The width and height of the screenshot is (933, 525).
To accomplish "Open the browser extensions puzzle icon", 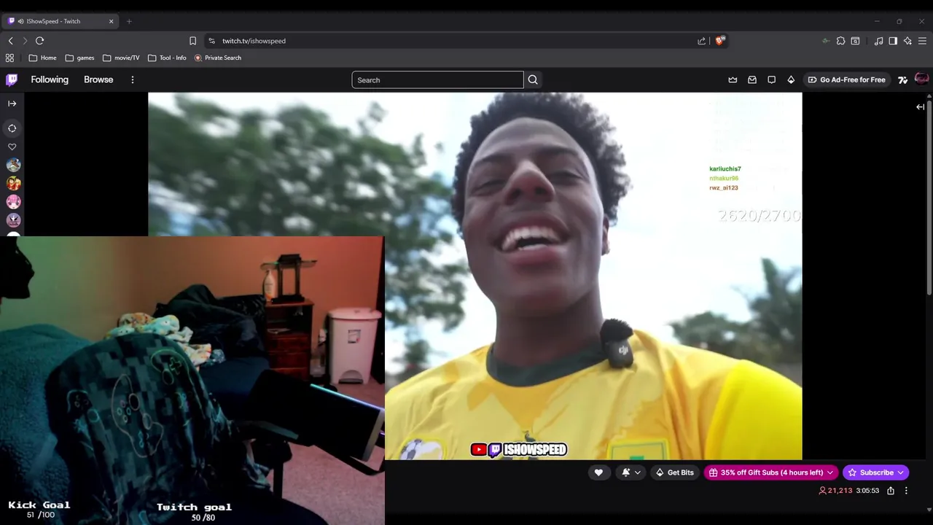I will [x=840, y=41].
